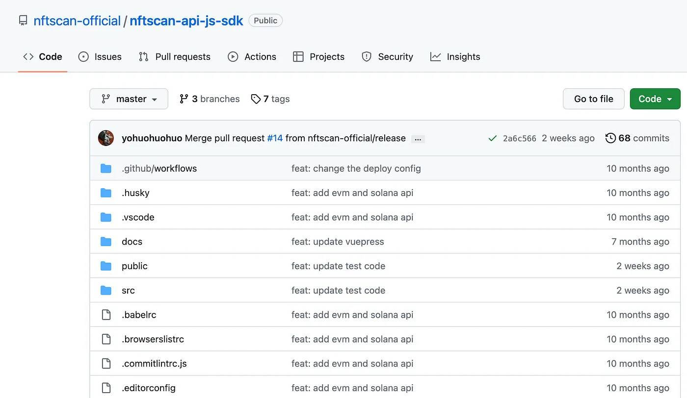This screenshot has height=398, width=687.
Task: Open the Pull requests tab
Action: (175, 57)
